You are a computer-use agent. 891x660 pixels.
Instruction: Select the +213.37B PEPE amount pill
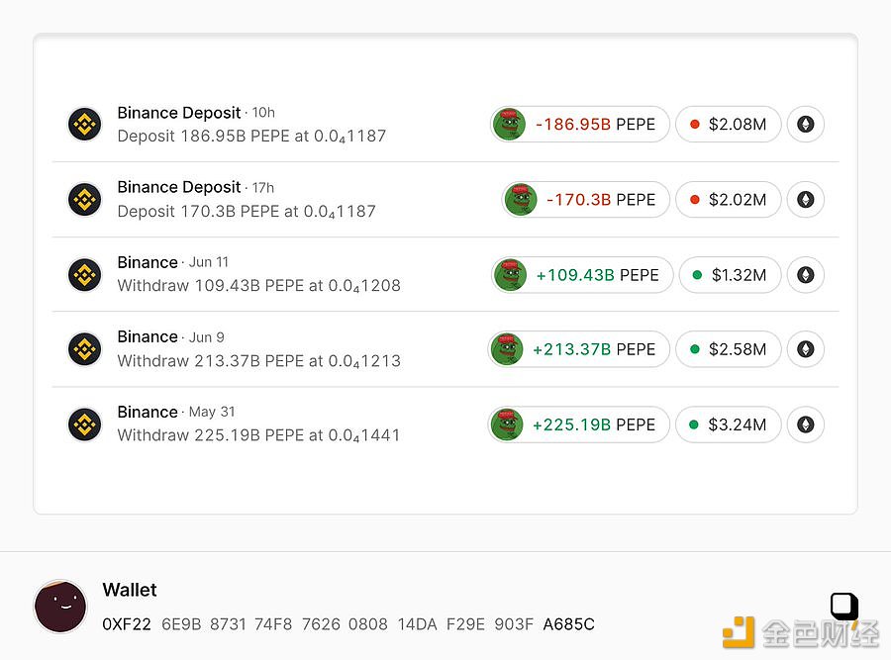tap(579, 348)
